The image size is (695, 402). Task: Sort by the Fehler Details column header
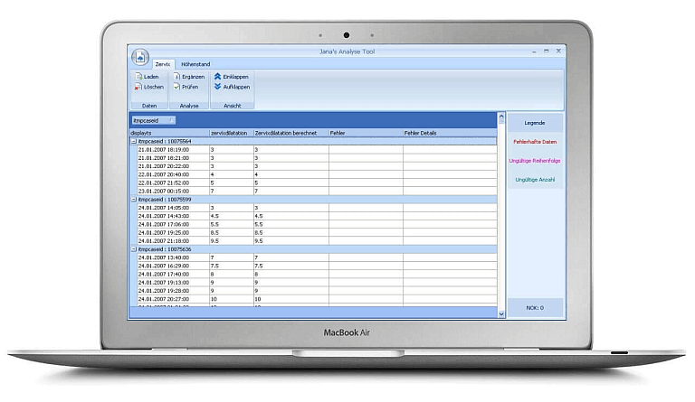[x=450, y=133]
